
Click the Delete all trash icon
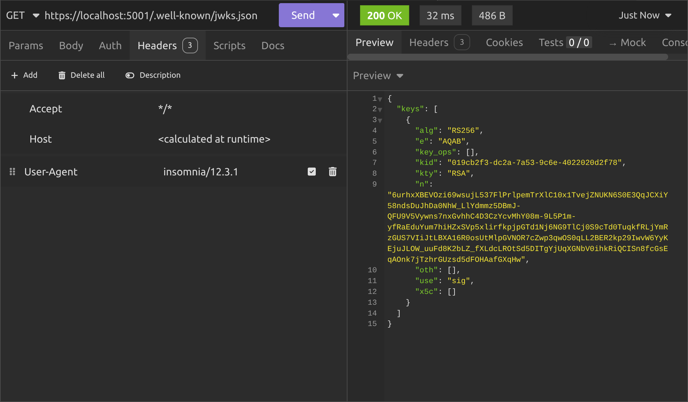(x=62, y=75)
